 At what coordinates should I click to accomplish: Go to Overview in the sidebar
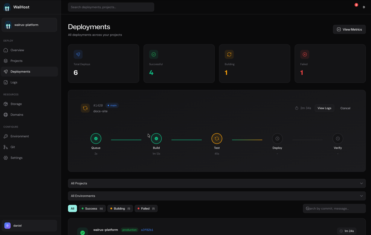29,50
